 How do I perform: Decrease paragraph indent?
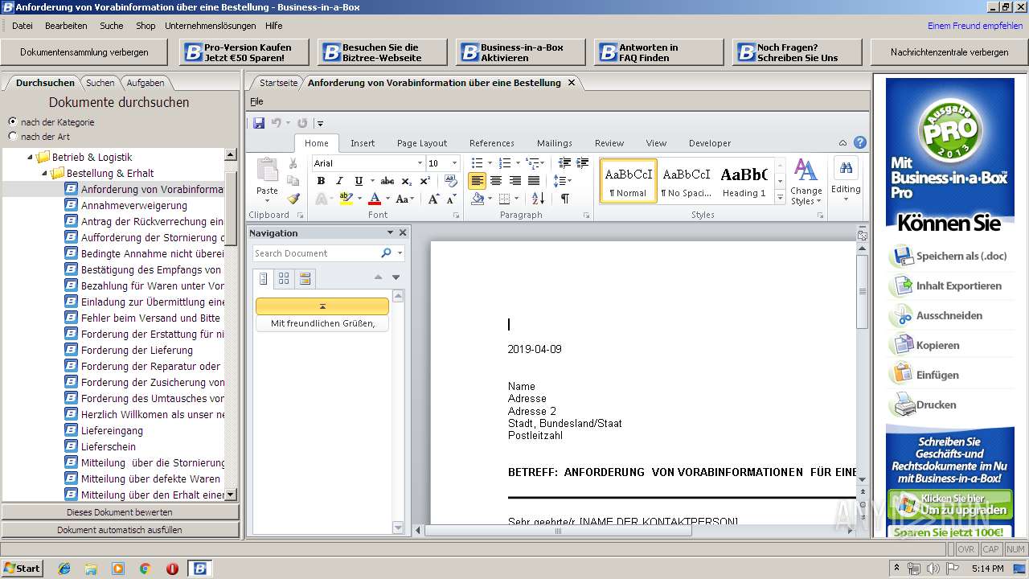tap(564, 163)
